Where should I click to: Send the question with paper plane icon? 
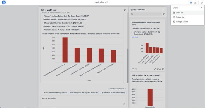click(x=124, y=104)
